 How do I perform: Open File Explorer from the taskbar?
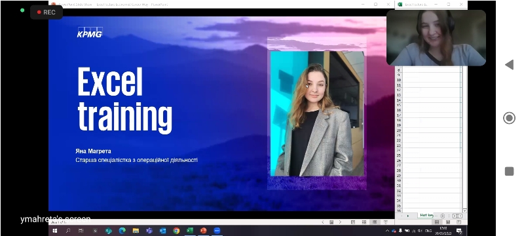[136, 231]
